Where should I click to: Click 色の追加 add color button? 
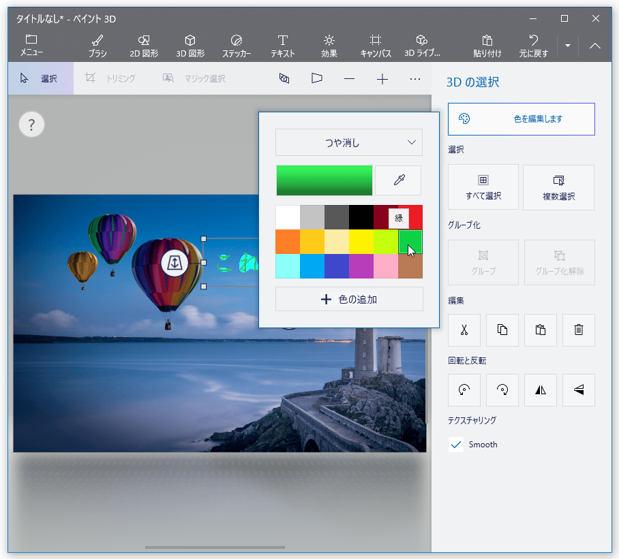(x=349, y=299)
